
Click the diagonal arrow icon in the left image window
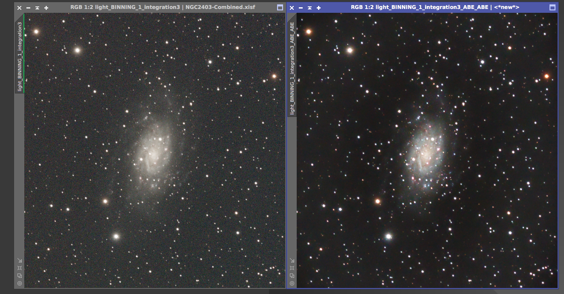(x=20, y=261)
